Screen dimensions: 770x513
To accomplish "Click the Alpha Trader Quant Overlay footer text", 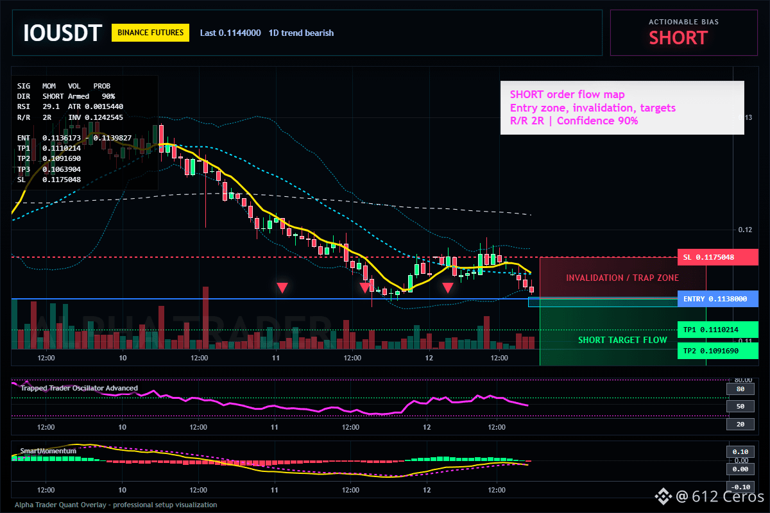I will (116, 505).
